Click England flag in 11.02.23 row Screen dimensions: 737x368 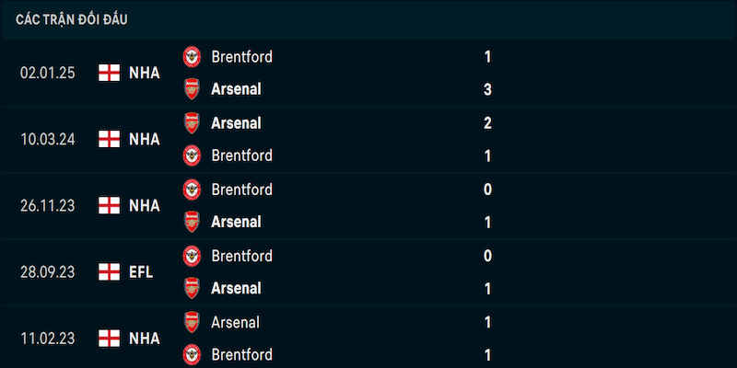point(109,339)
